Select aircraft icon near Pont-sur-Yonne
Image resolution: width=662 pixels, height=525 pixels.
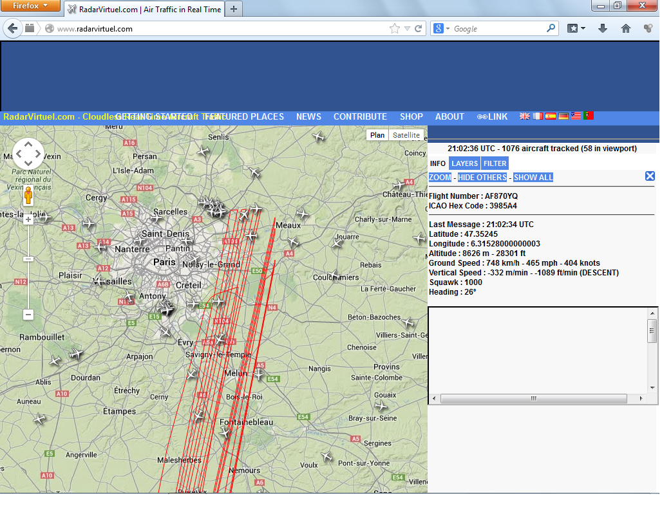coord(326,456)
